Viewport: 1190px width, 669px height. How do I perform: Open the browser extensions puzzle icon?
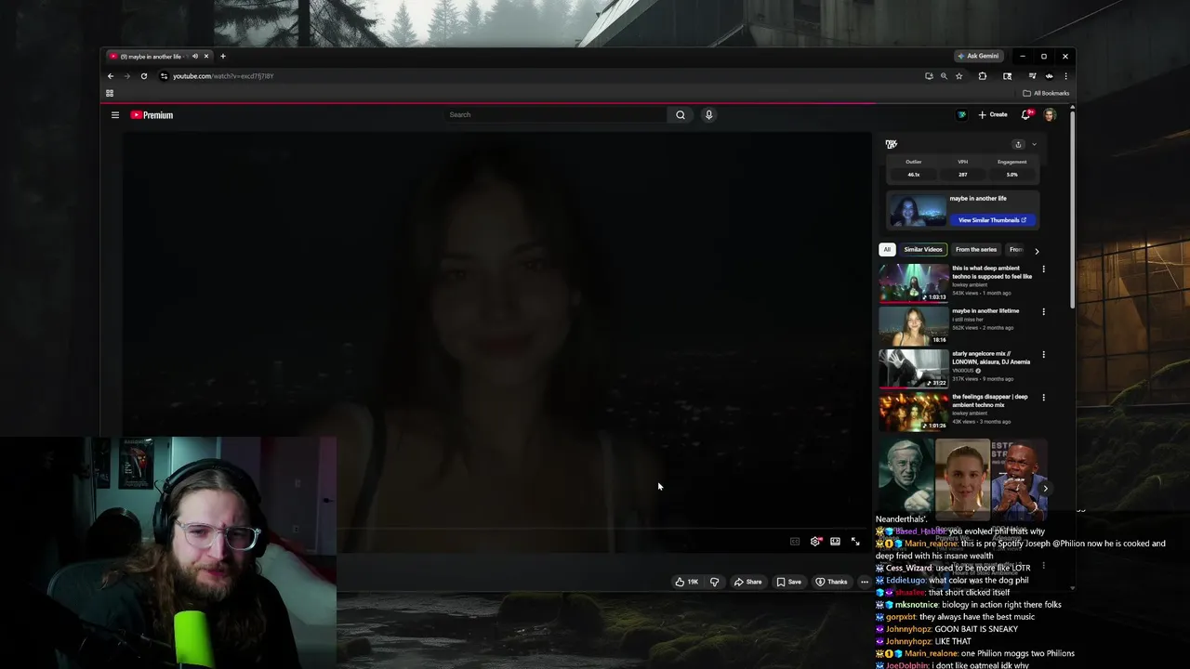pos(983,76)
